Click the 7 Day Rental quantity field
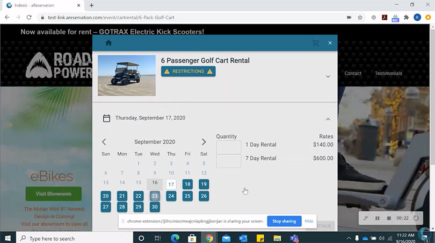Viewport: 435px width, 243px height. coord(229,161)
